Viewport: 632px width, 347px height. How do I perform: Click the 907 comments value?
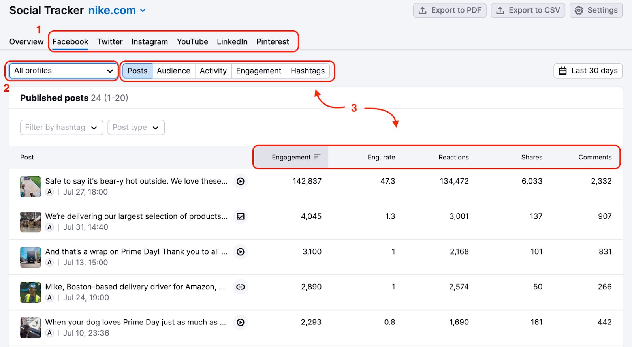click(x=605, y=216)
